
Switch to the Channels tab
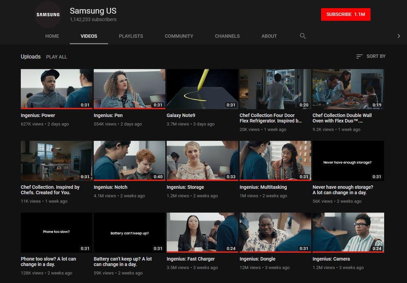coord(227,36)
